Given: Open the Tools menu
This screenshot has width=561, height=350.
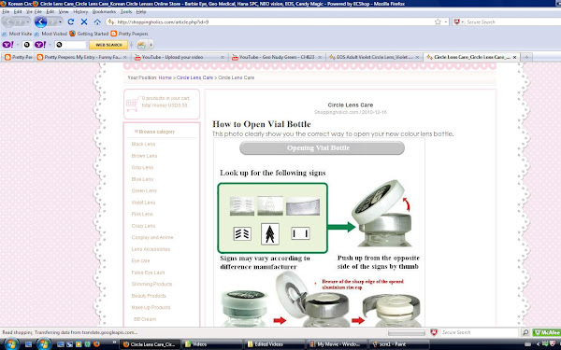Looking at the screenshot, I should [126, 12].
